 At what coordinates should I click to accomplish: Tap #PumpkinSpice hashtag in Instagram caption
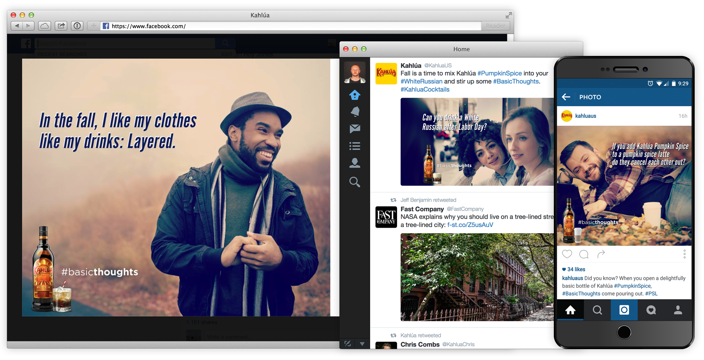pyautogui.click(x=632, y=286)
